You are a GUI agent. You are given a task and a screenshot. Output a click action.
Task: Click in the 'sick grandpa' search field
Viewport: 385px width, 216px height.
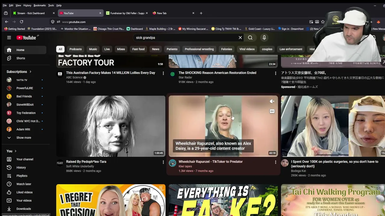[x=185, y=37]
